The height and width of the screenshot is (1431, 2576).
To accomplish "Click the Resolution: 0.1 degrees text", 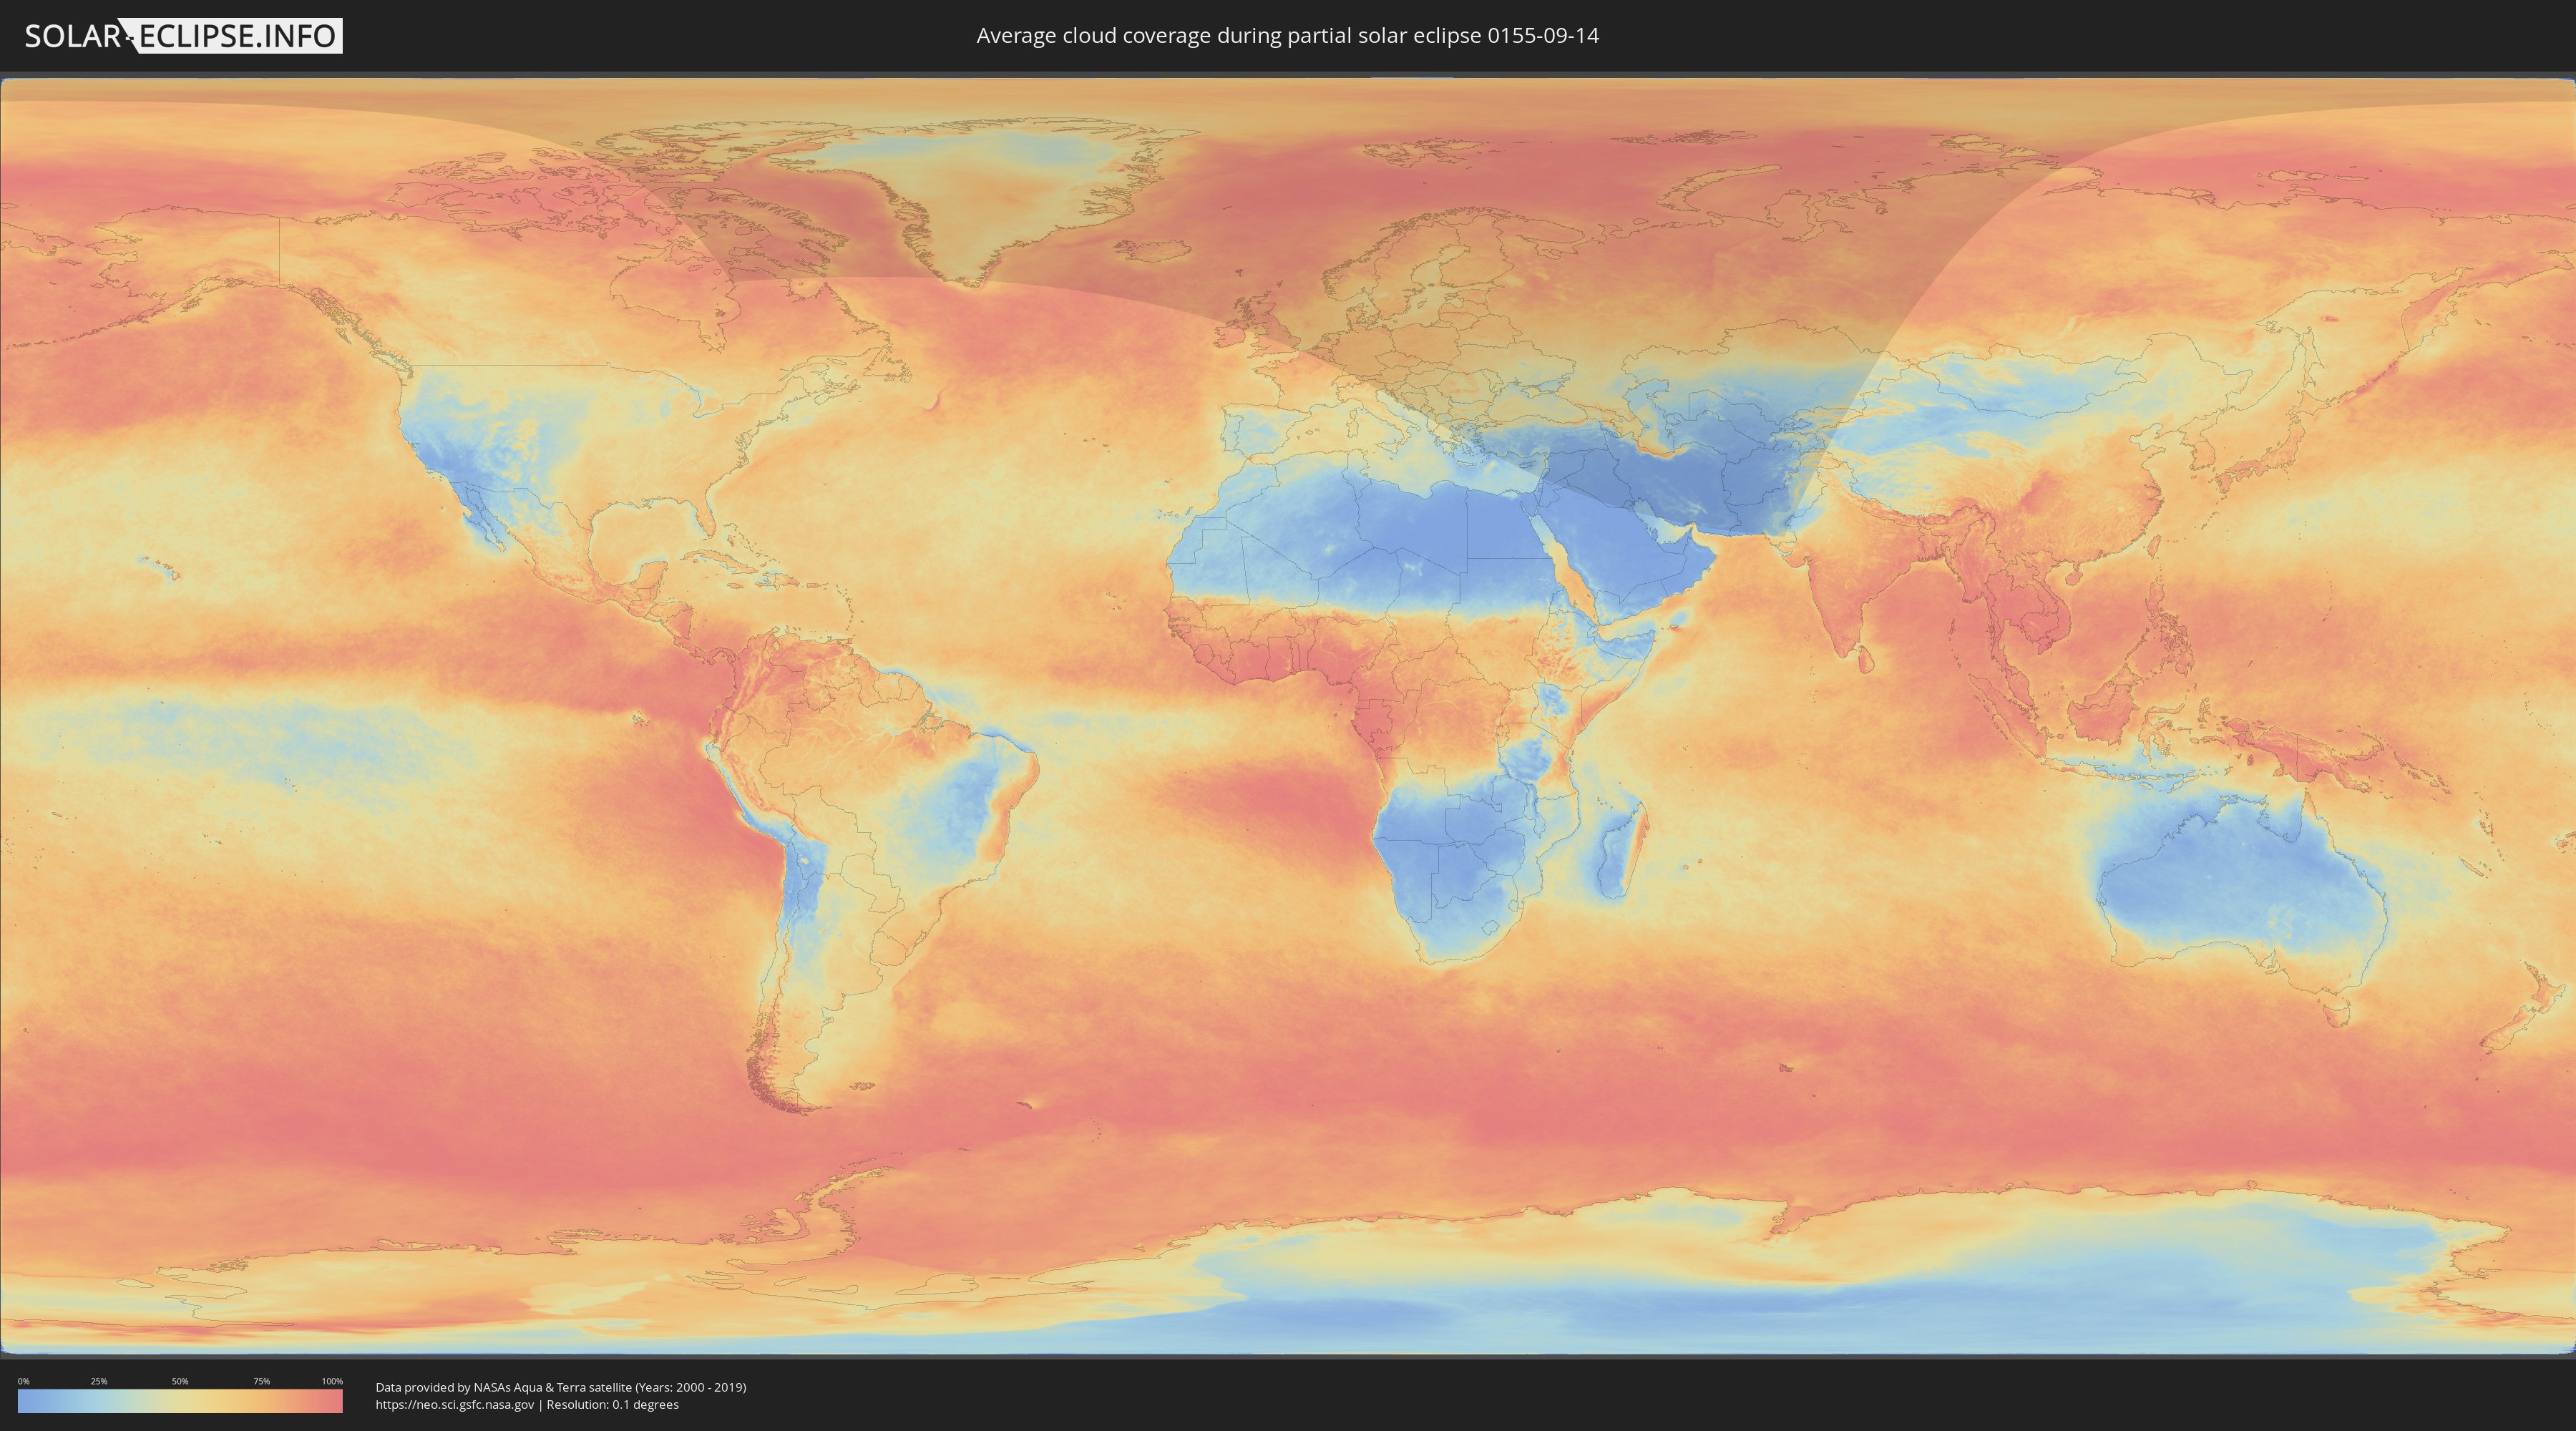I will click(612, 1405).
